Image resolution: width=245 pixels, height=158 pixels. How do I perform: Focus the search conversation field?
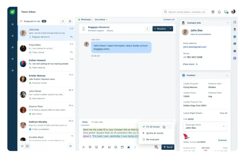pos(185,12)
